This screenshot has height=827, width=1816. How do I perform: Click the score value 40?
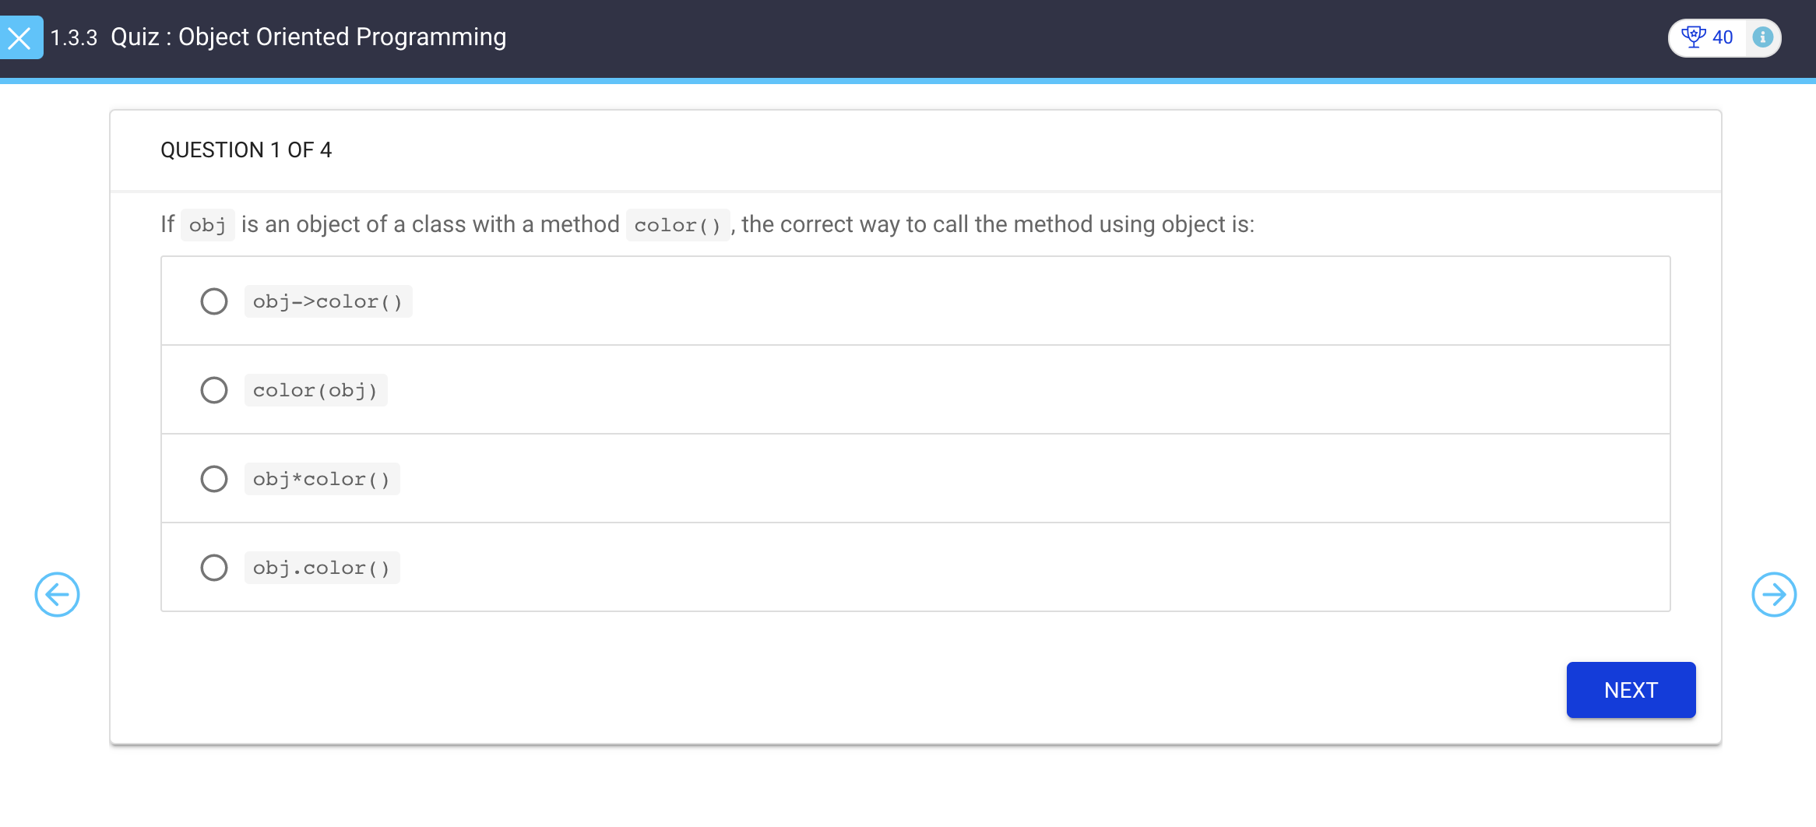(1723, 37)
